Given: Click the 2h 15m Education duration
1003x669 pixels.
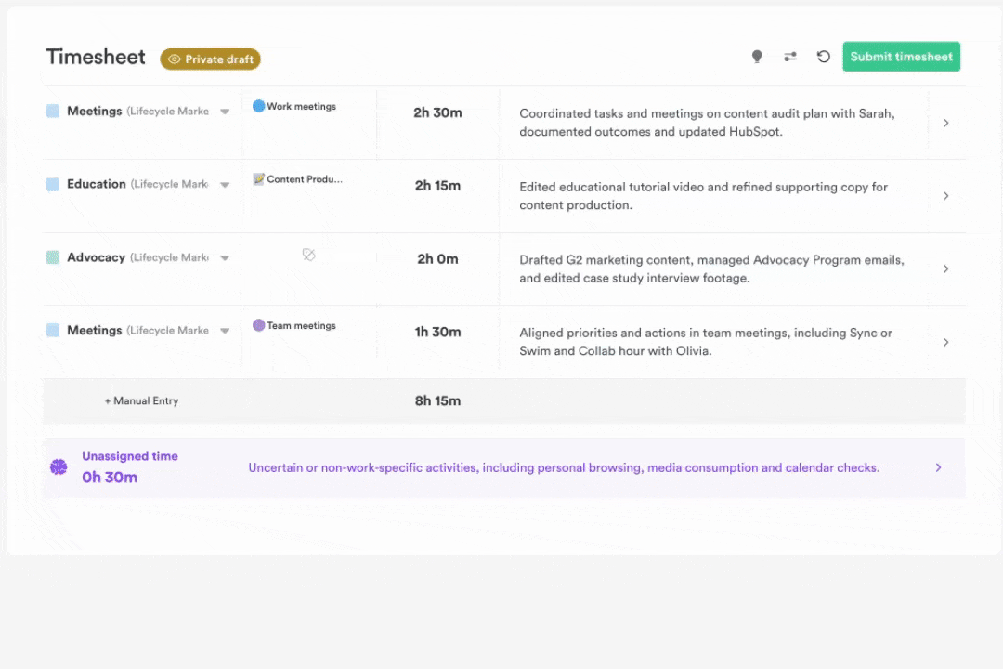Looking at the screenshot, I should (437, 185).
